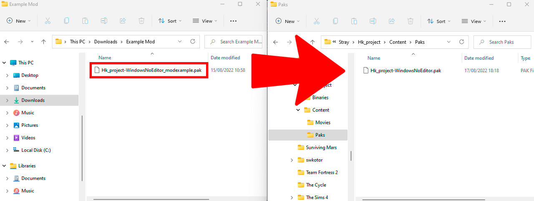Screen dimensions: 534x201
Task: Open address history dropdown in Paks window
Action: click(x=449, y=42)
